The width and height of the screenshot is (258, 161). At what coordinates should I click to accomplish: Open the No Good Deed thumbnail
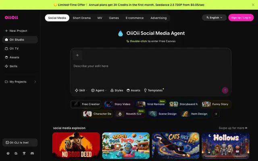(x=76, y=146)
